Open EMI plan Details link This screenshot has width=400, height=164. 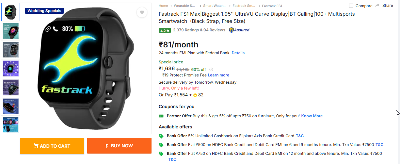(238, 53)
